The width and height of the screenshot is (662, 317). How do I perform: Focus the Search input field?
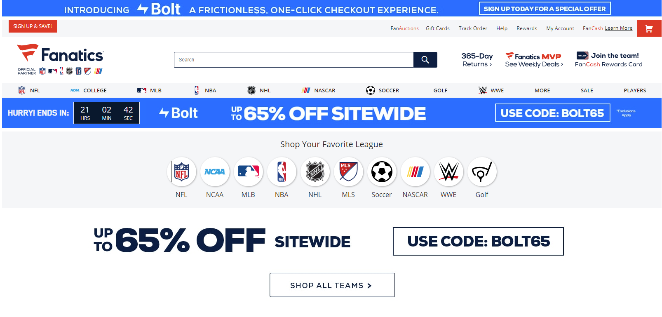tap(293, 60)
